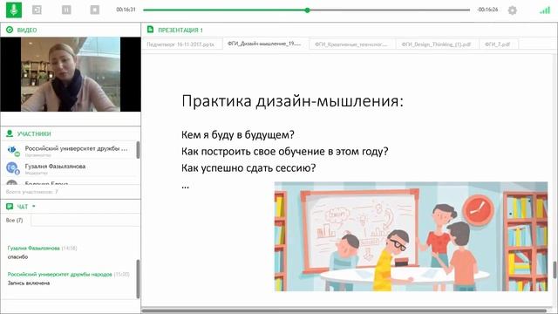Click the presenter video thumbnail
The image size is (558, 314).
click(x=71, y=74)
